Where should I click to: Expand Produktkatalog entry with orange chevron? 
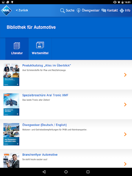(x=125, y=75)
